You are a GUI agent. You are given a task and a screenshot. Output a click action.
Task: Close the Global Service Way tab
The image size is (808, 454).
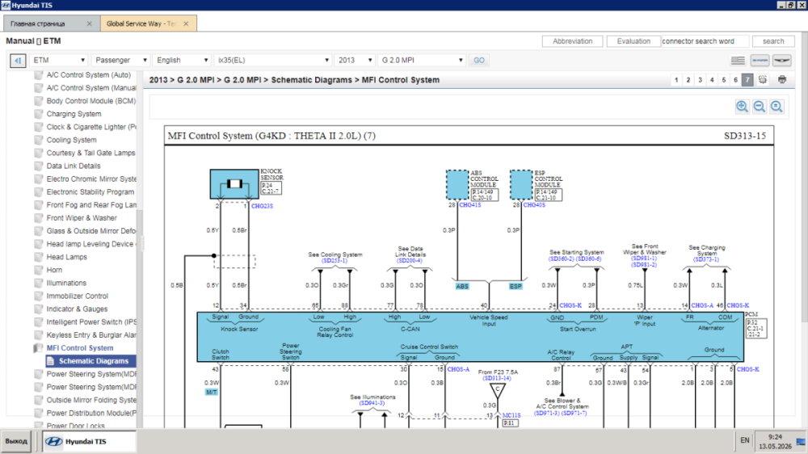point(186,23)
